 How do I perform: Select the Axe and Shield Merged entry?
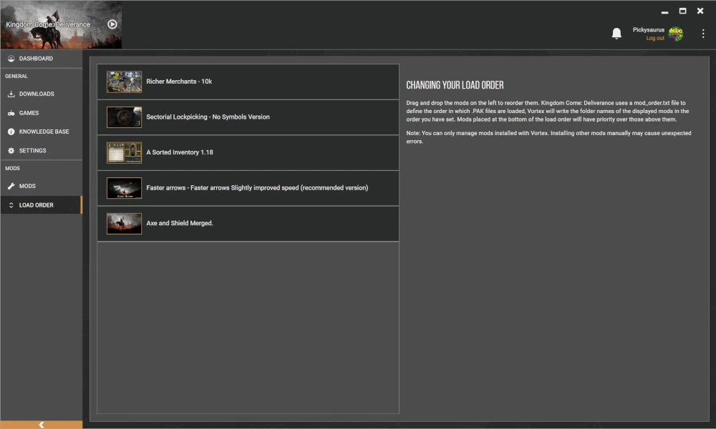pos(248,223)
